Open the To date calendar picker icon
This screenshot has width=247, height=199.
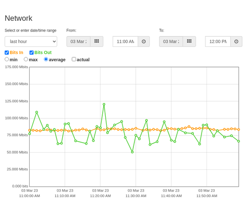189,41
